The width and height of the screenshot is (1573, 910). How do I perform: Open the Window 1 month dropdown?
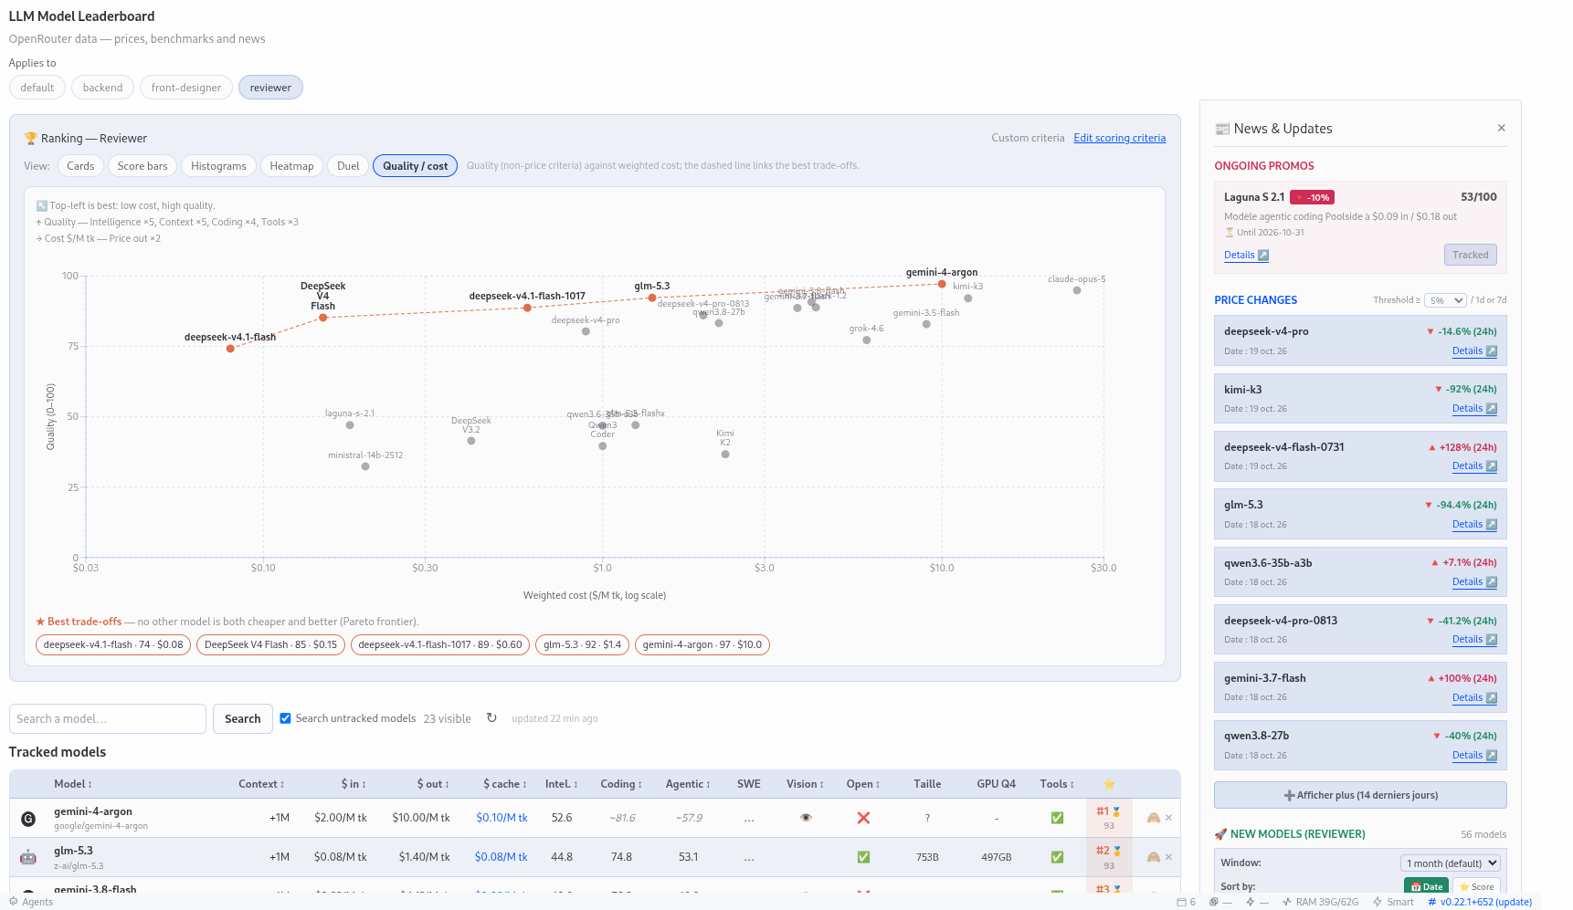pos(1451,863)
